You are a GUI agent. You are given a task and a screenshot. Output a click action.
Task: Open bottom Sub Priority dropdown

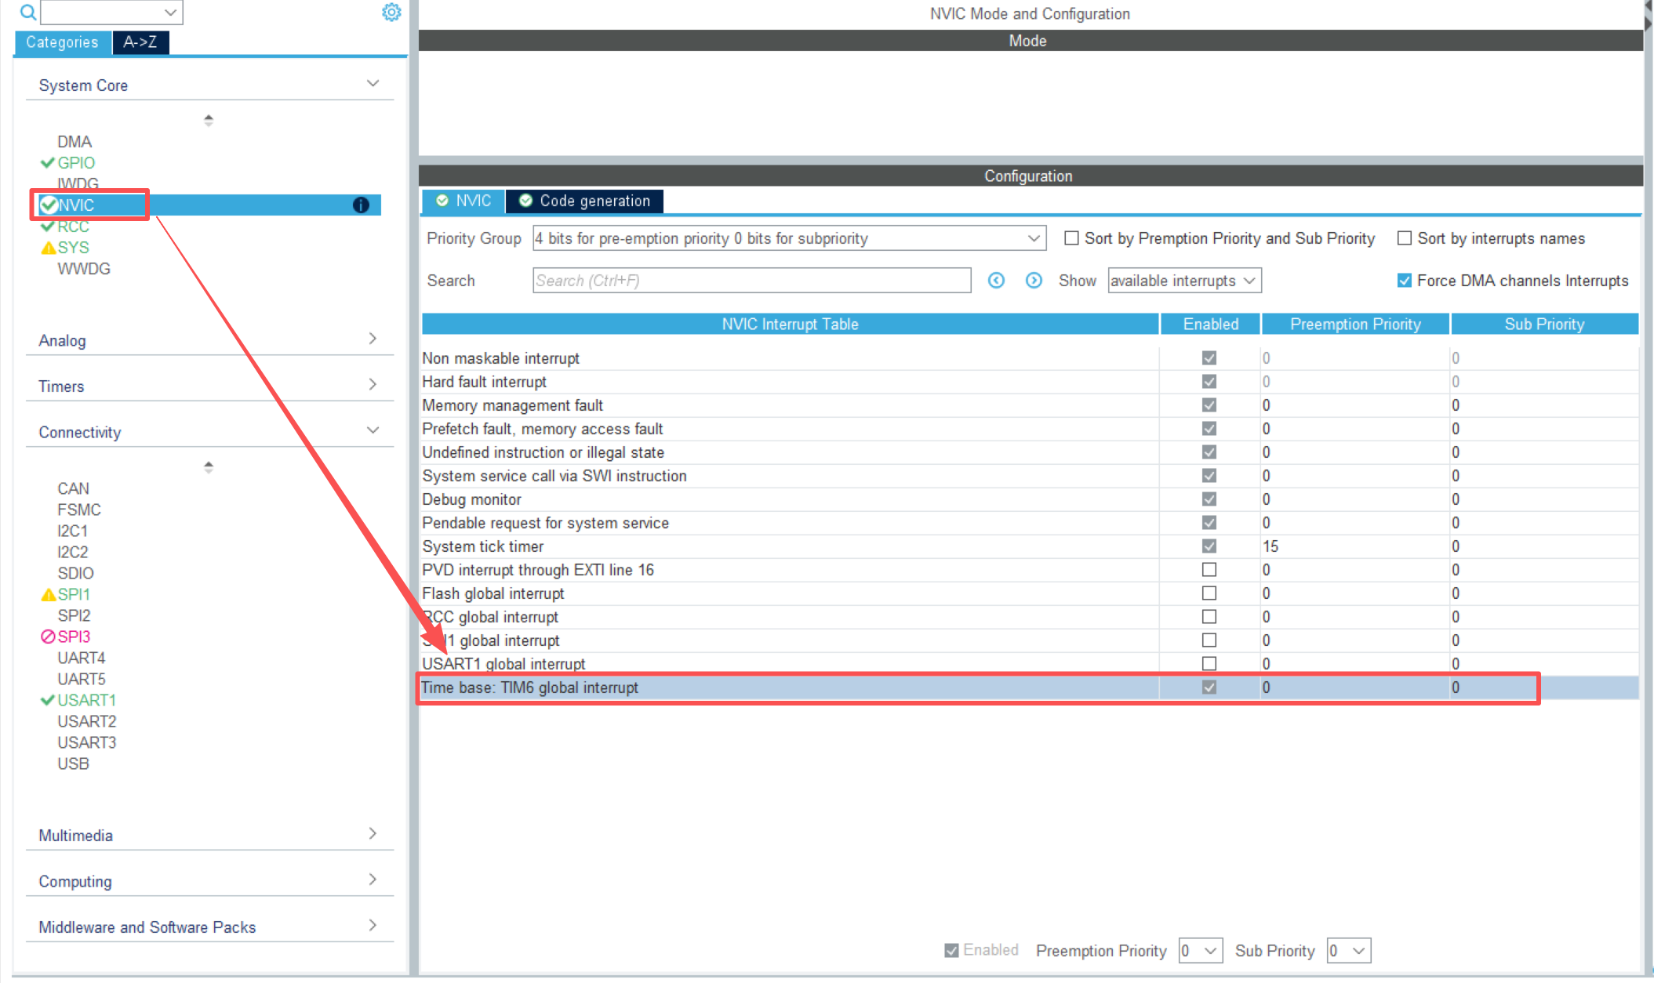pyautogui.click(x=1349, y=951)
